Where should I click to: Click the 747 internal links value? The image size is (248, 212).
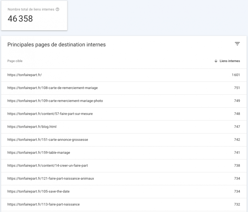(237, 127)
